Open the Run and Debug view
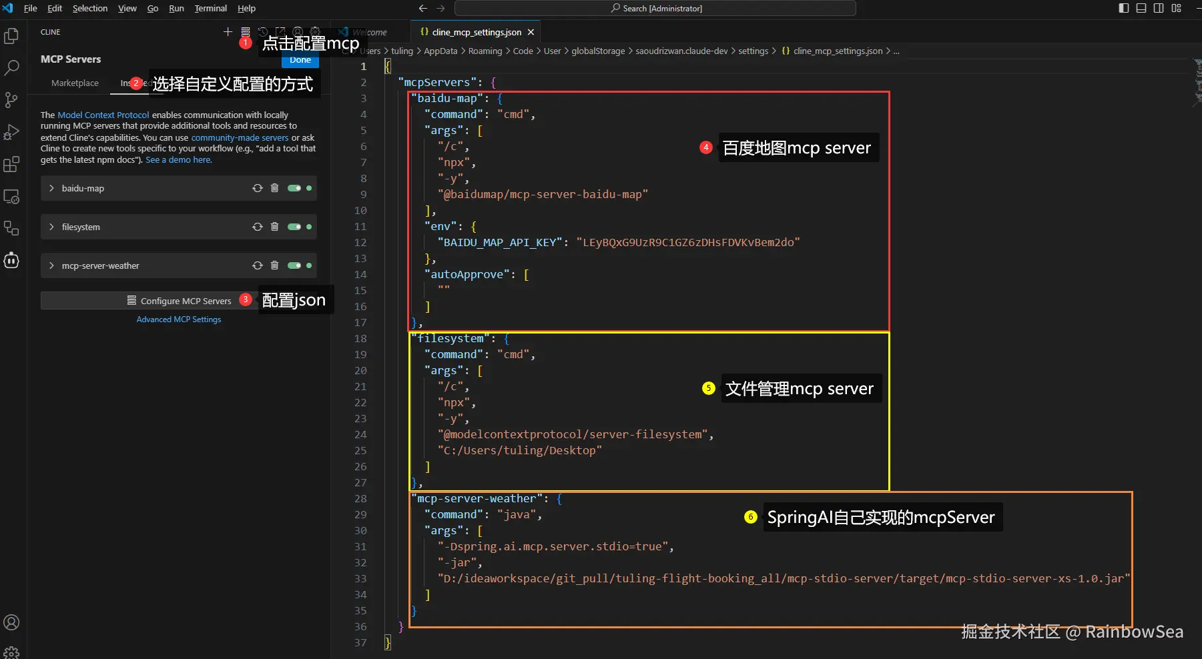 11,132
